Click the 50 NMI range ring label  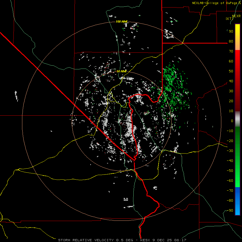point(122,71)
